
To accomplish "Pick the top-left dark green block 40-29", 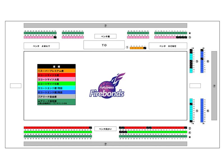I will point(40,33).
